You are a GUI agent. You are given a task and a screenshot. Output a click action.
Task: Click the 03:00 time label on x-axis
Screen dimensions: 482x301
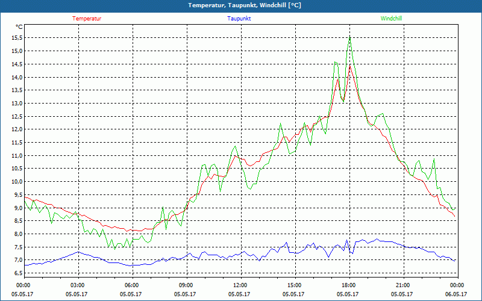79,285
